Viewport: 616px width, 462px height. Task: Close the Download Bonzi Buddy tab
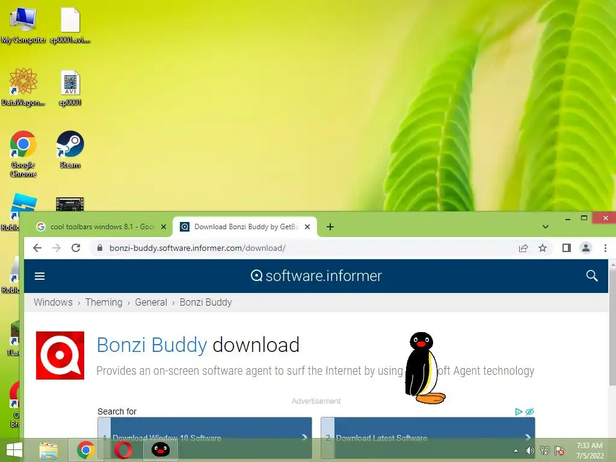(307, 227)
